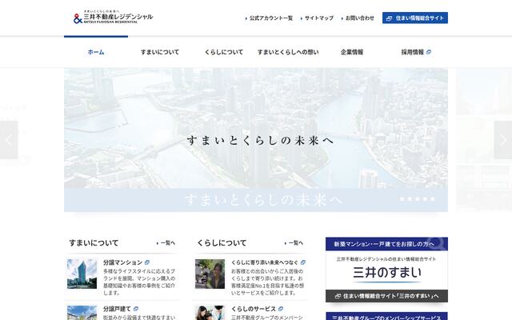Image resolution: width=512 pixels, height=320 pixels.
Task: Select the すまいについて navigation tab
Action: 160,52
